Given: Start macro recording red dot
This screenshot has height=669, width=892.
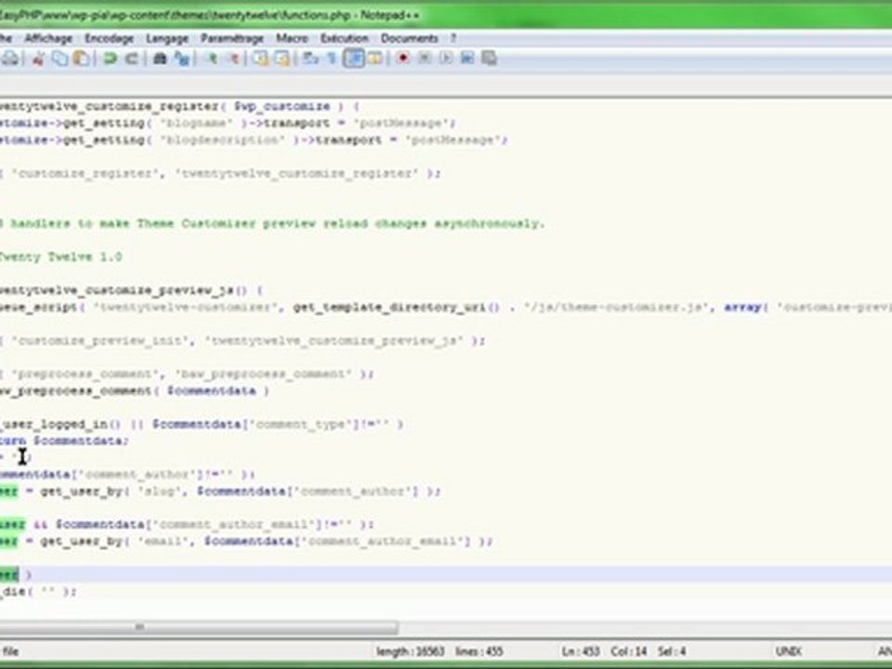Looking at the screenshot, I should click(403, 58).
